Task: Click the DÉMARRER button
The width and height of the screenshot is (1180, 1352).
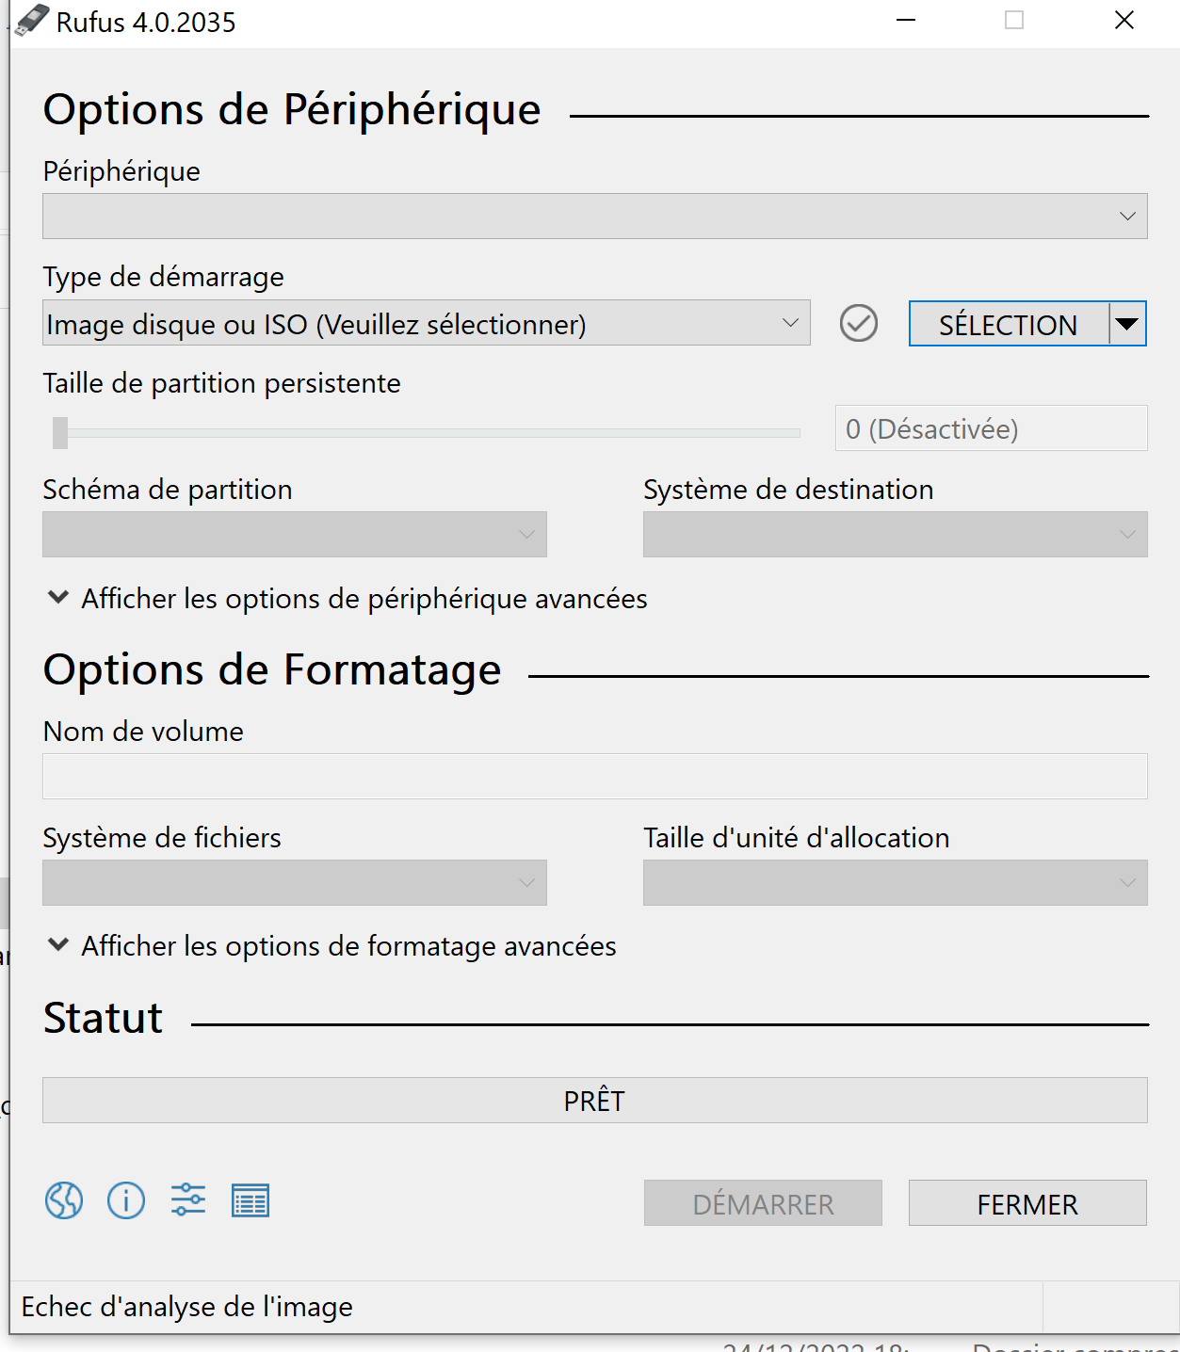Action: tap(763, 1203)
